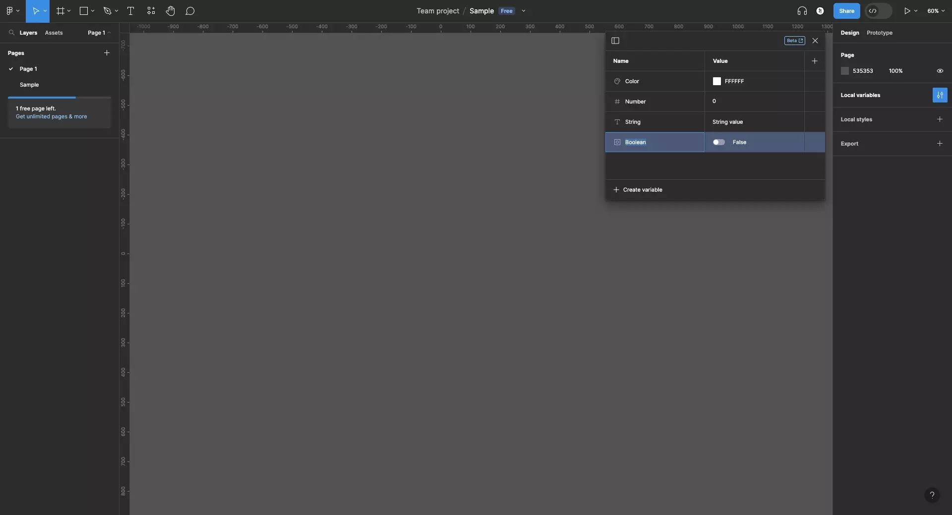Click Create variable in the variables panel
The height and width of the screenshot is (515, 952).
click(x=643, y=190)
